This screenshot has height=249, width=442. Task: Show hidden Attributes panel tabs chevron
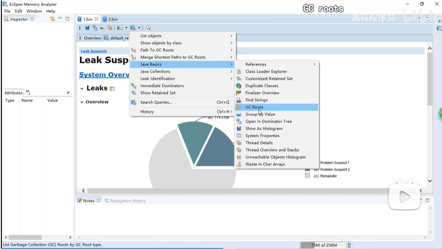tap(28, 92)
